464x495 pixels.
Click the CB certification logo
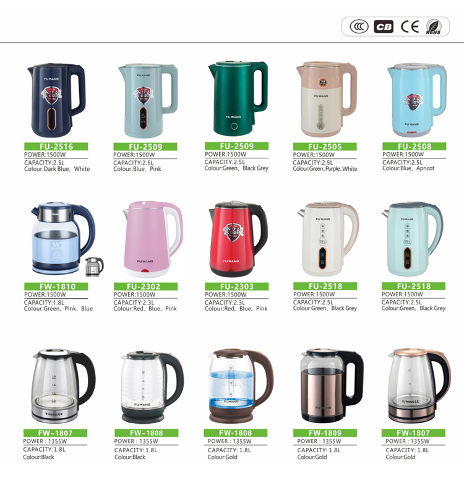pyautogui.click(x=384, y=27)
